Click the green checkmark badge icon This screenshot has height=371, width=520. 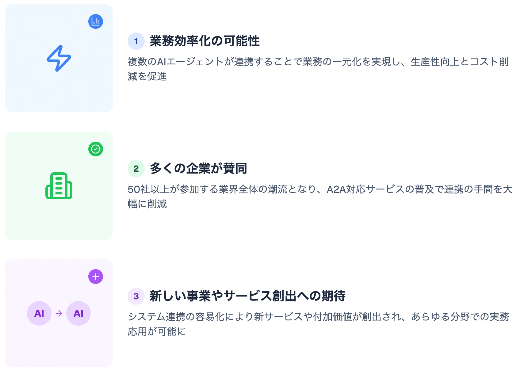(x=96, y=149)
